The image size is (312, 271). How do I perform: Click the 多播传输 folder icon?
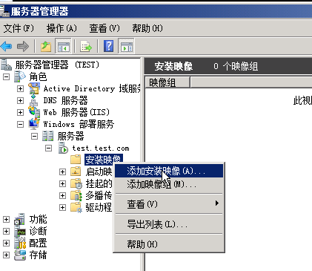pos(76,195)
